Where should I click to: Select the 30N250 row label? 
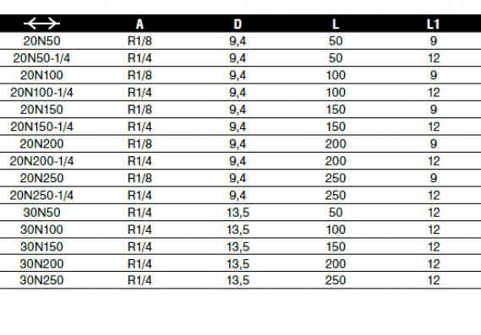pyautogui.click(x=41, y=280)
